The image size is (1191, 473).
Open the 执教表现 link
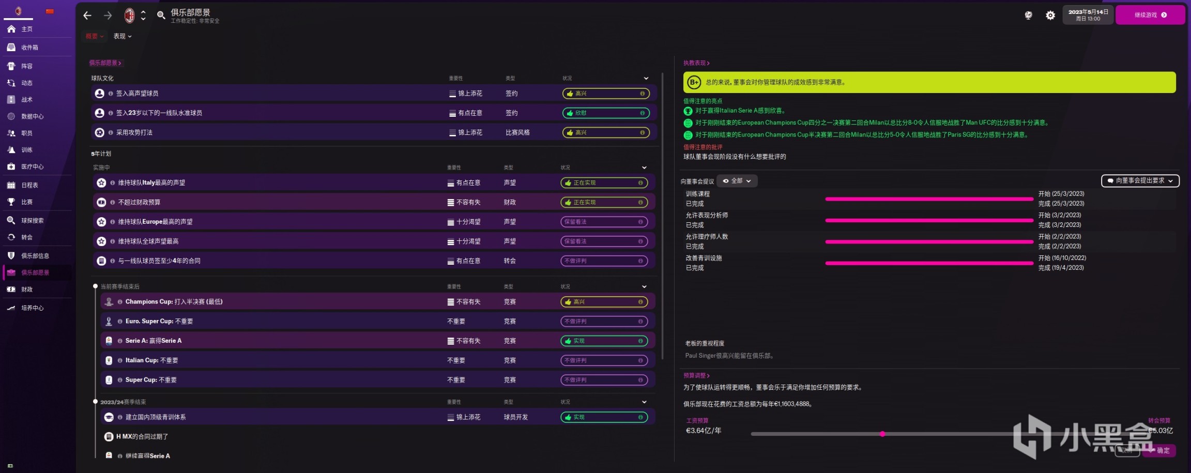click(x=696, y=63)
